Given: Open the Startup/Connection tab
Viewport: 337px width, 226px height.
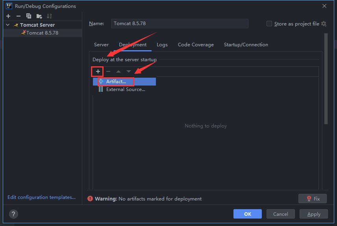Looking at the screenshot, I should (246, 45).
